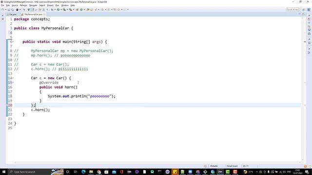Expand the Run button dropdown arrow
Image resolution: width=312 pixels, height=175 pixels.
point(61,10)
